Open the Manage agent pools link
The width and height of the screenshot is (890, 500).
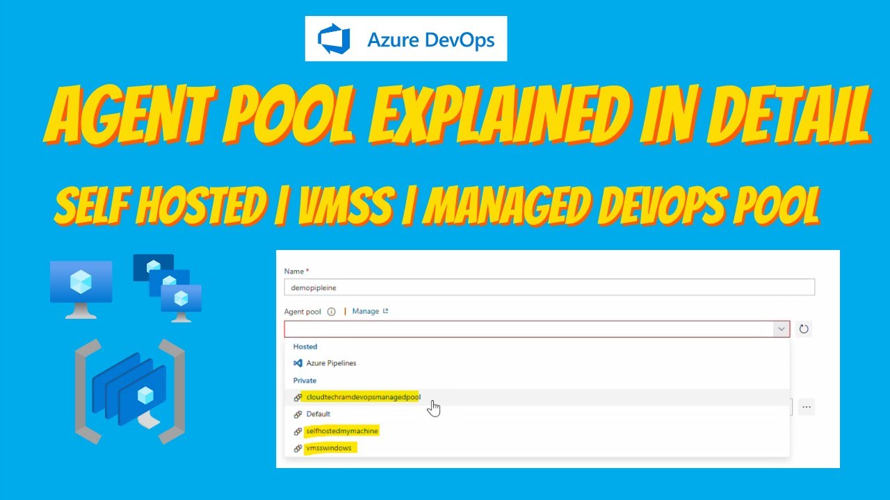click(x=370, y=311)
